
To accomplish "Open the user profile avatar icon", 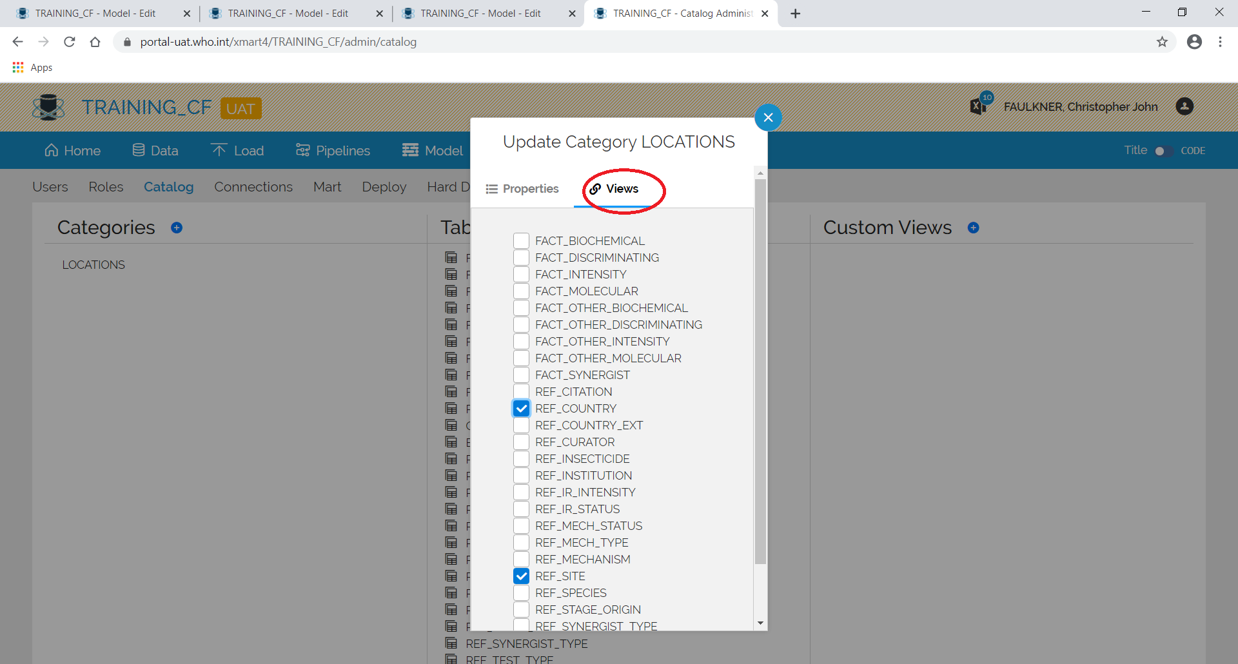I will [1184, 106].
